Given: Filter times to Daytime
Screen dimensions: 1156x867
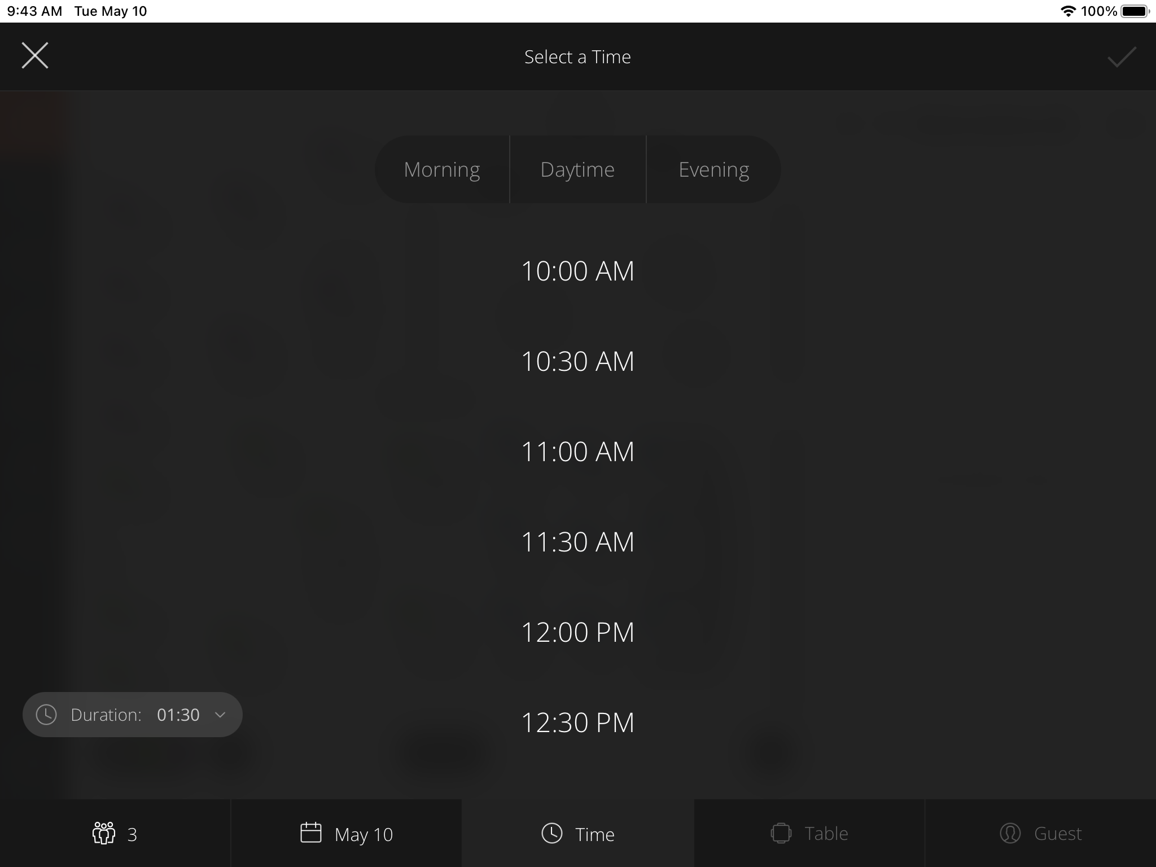Looking at the screenshot, I should [577, 169].
